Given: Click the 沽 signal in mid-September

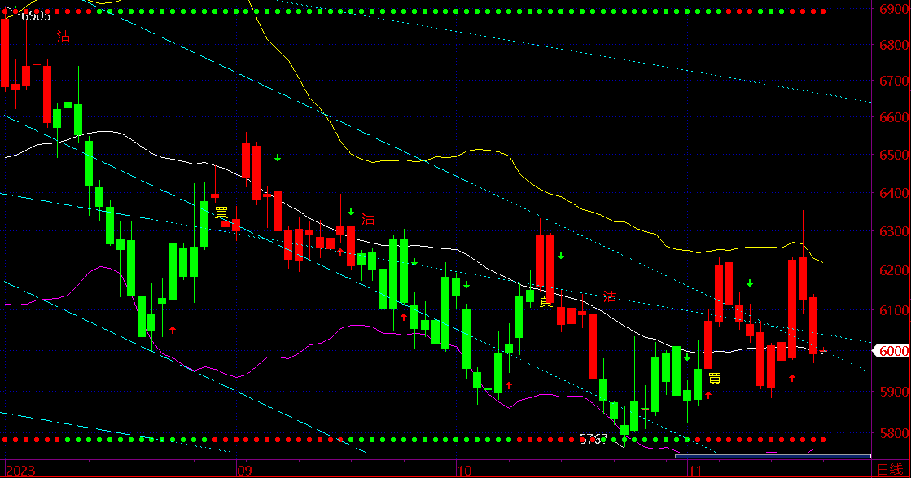Looking at the screenshot, I should [x=368, y=220].
